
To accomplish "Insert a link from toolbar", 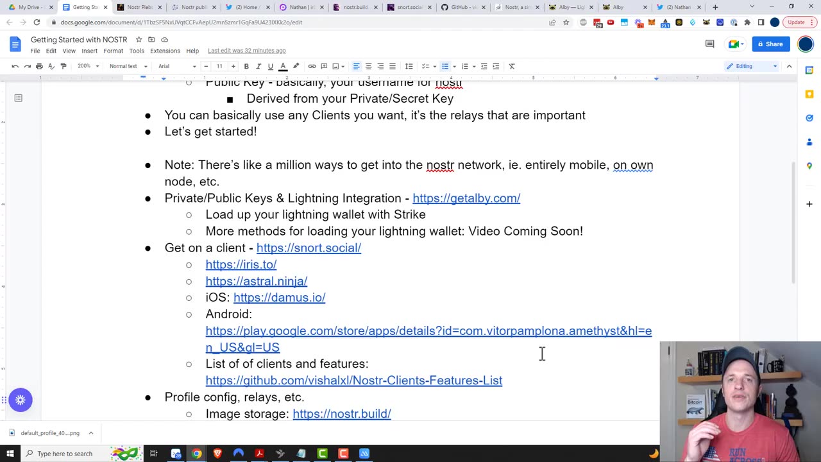I will [x=312, y=66].
